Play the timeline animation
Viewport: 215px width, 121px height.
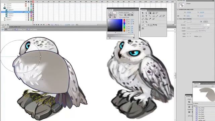(x=39, y=25)
